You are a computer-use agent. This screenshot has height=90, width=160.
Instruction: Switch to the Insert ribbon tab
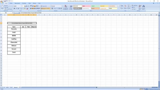pyautogui.click(x=11, y=3)
